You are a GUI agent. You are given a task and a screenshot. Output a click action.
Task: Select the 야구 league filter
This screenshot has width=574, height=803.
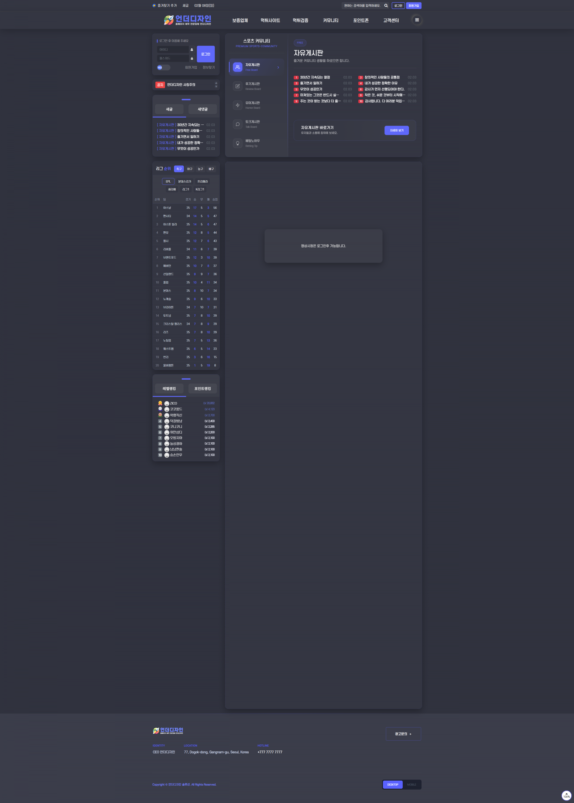190,169
